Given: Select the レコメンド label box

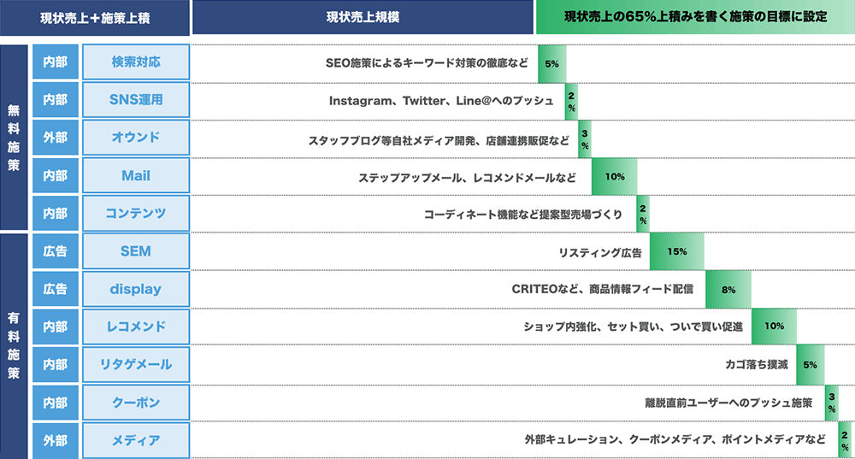Looking at the screenshot, I should [x=136, y=327].
